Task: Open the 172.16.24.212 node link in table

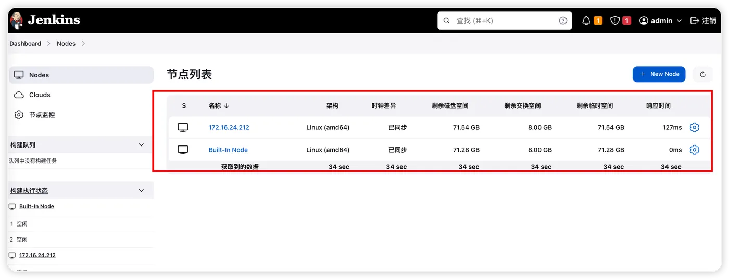Action: (229, 128)
